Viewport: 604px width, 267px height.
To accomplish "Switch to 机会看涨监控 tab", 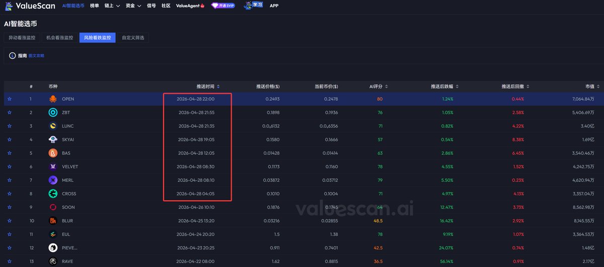I will coord(60,38).
